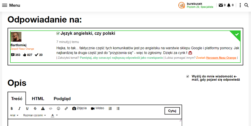This screenshot has height=126, width=251.
Task: Switch to the HTML tab
Action: [x=38, y=98]
